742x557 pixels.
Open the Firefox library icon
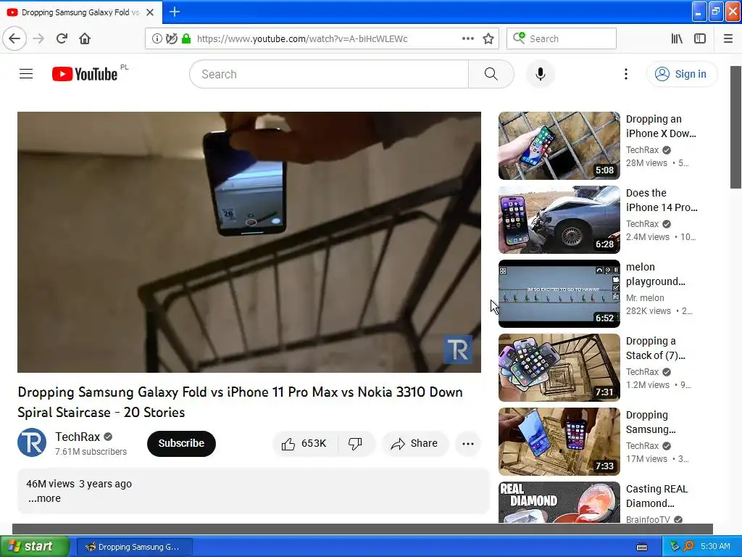point(677,38)
